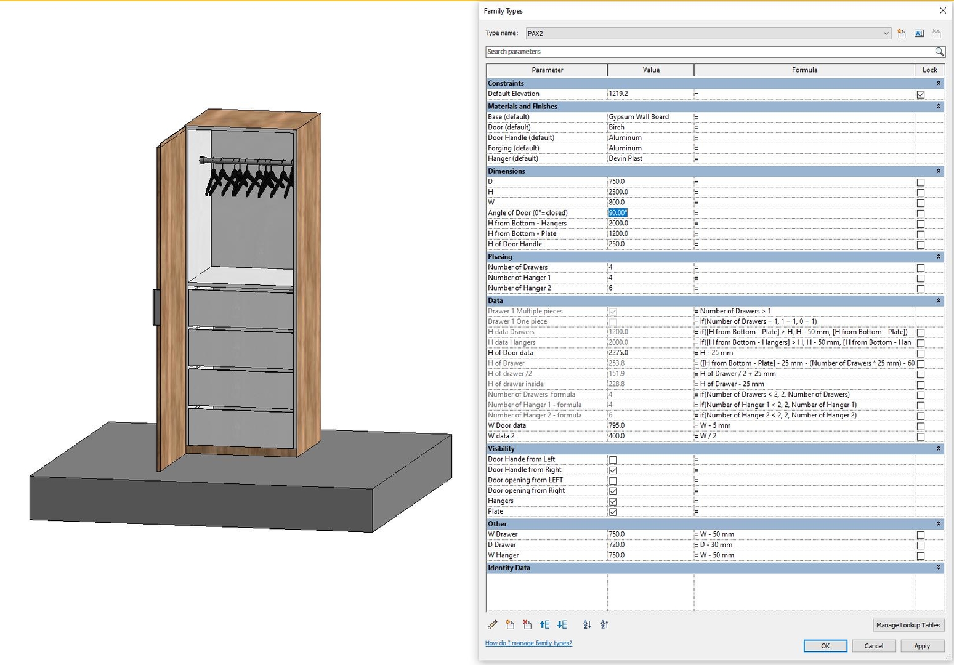Click the grayed delete type icon
Viewport: 954px width, 665px height.
click(937, 33)
